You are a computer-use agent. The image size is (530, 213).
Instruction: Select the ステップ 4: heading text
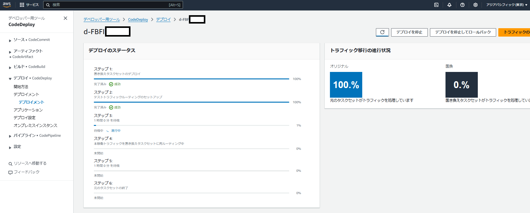(x=103, y=139)
